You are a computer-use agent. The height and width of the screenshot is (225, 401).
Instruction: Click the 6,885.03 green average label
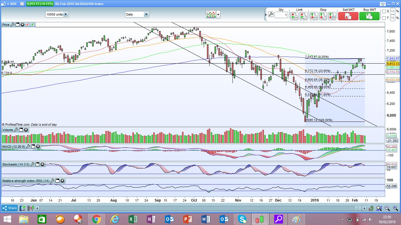393,67
